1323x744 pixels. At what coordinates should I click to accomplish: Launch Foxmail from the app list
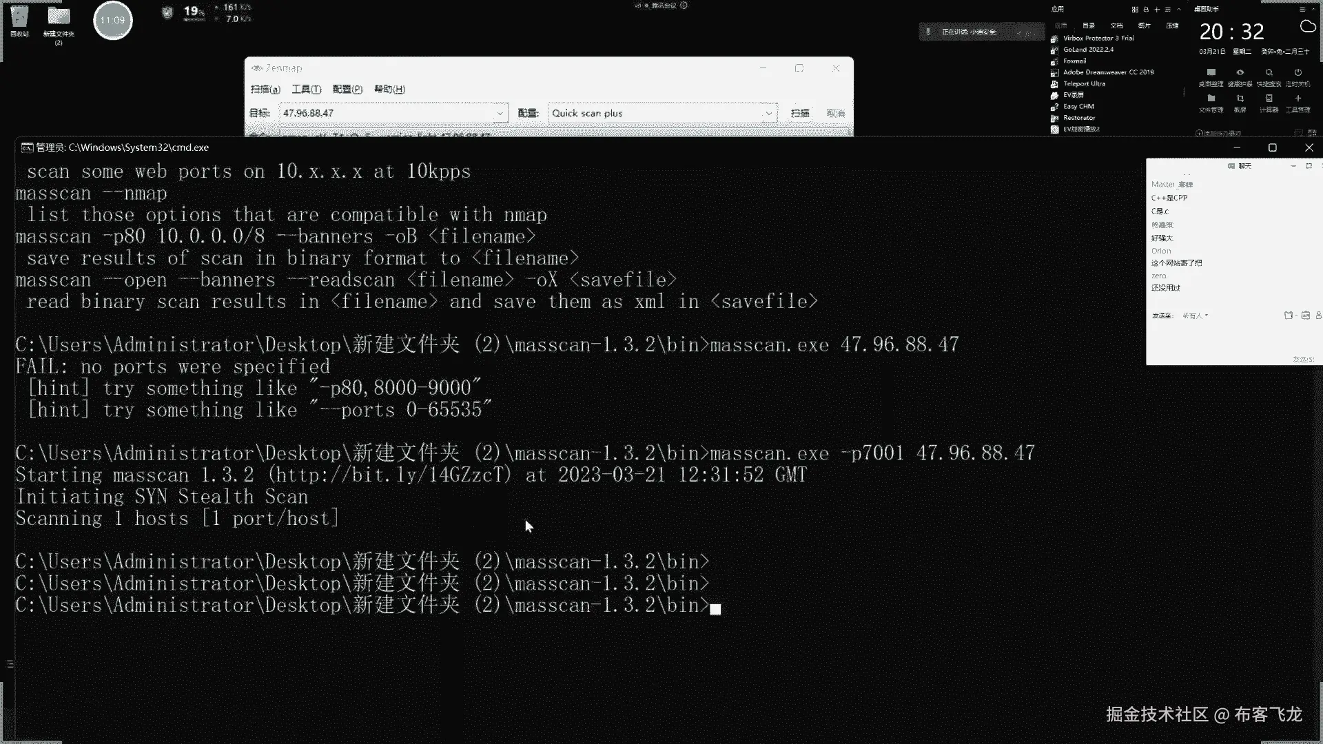click(x=1074, y=61)
